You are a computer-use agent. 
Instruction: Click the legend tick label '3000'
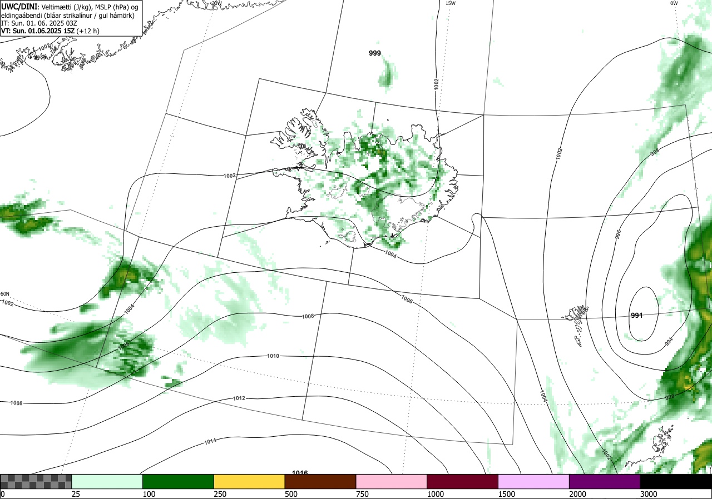tap(649, 494)
